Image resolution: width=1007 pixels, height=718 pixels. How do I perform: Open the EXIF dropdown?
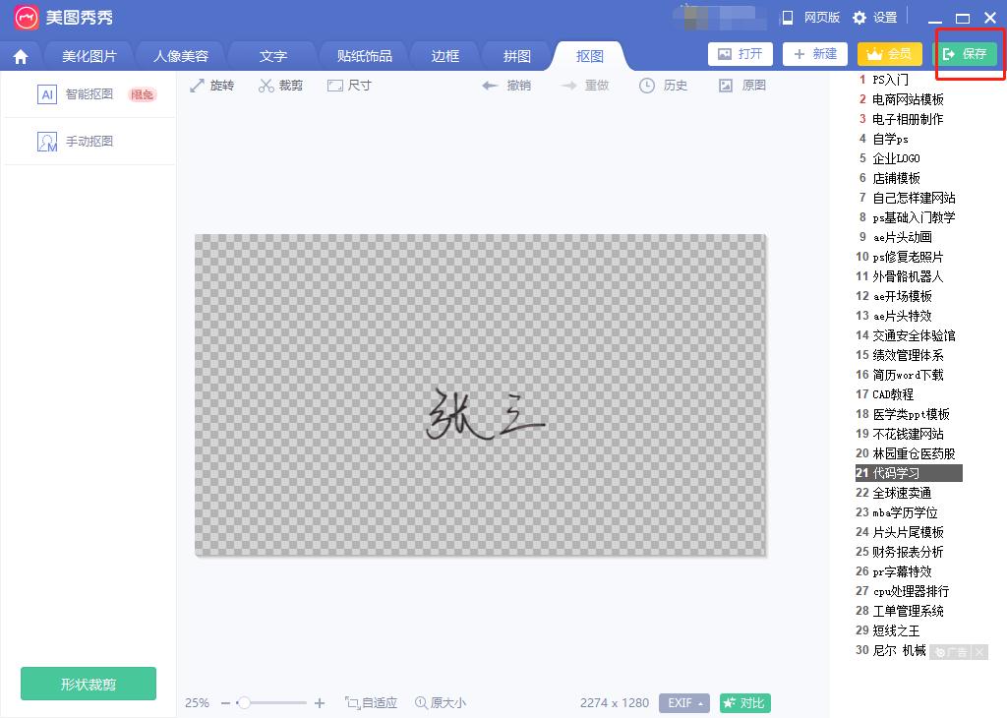[x=682, y=703]
